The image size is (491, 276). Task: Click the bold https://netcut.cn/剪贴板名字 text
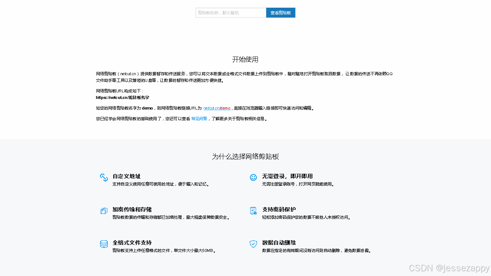(123, 98)
